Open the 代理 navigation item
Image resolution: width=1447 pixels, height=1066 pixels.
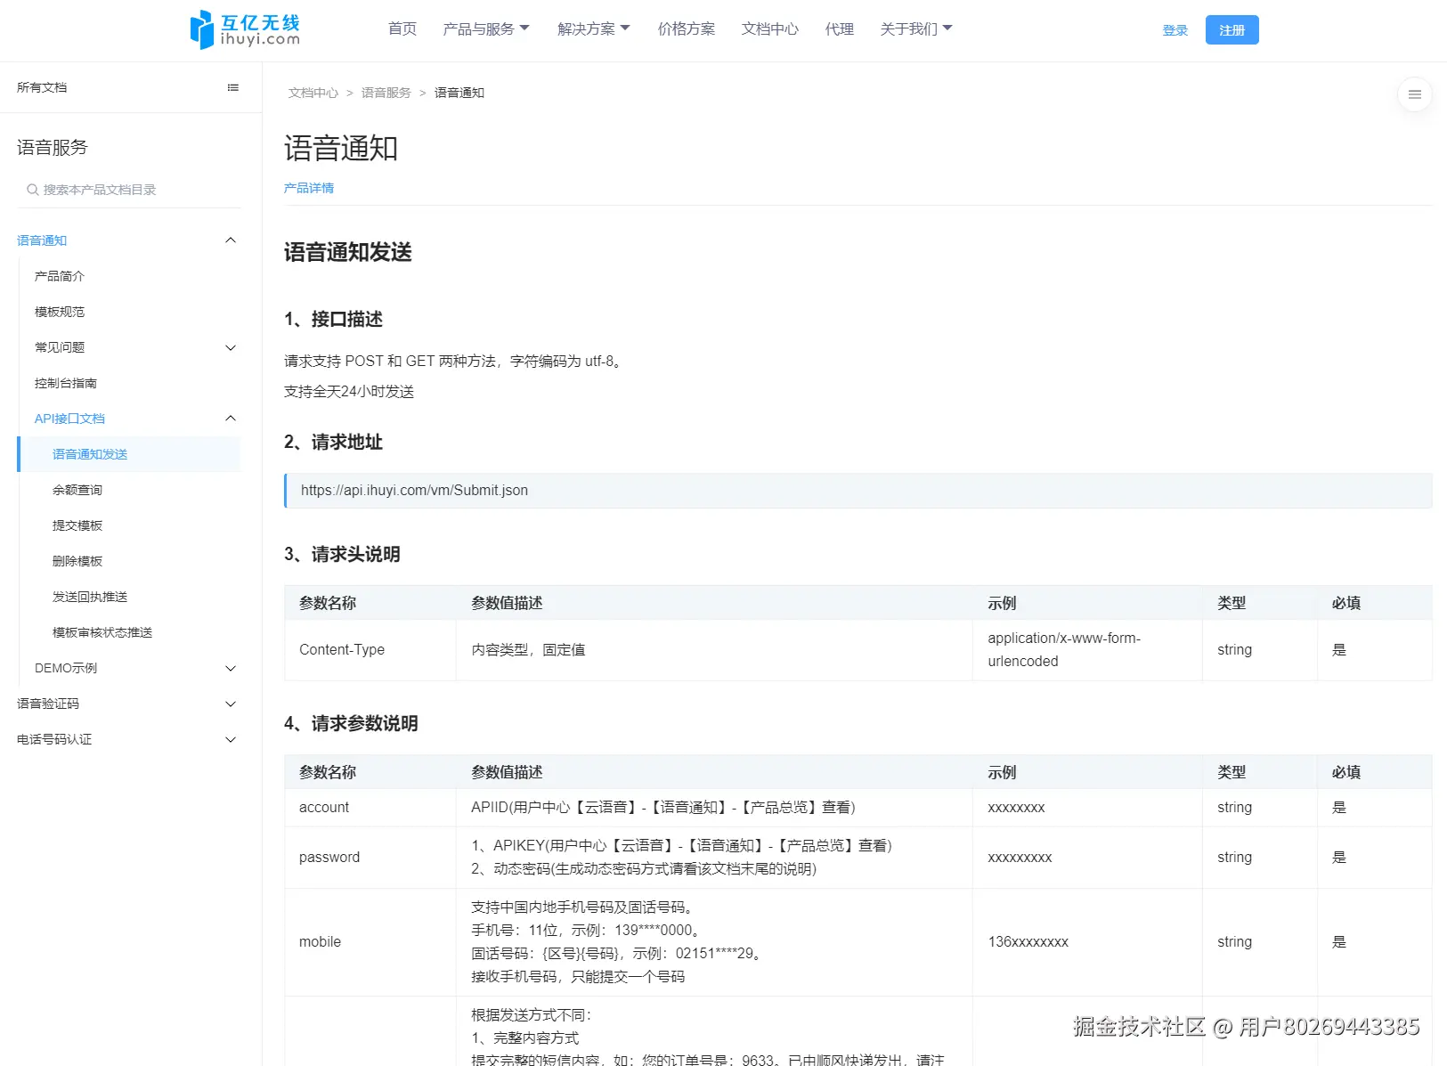840,29
